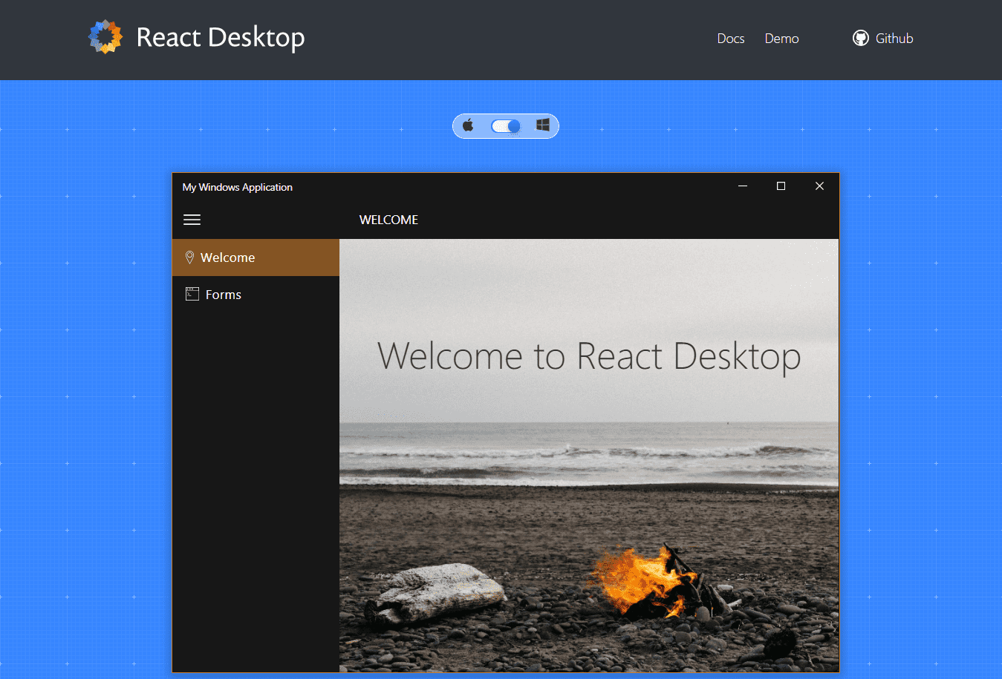Click the Windows logo icon
The width and height of the screenshot is (1002, 679).
[x=543, y=125]
